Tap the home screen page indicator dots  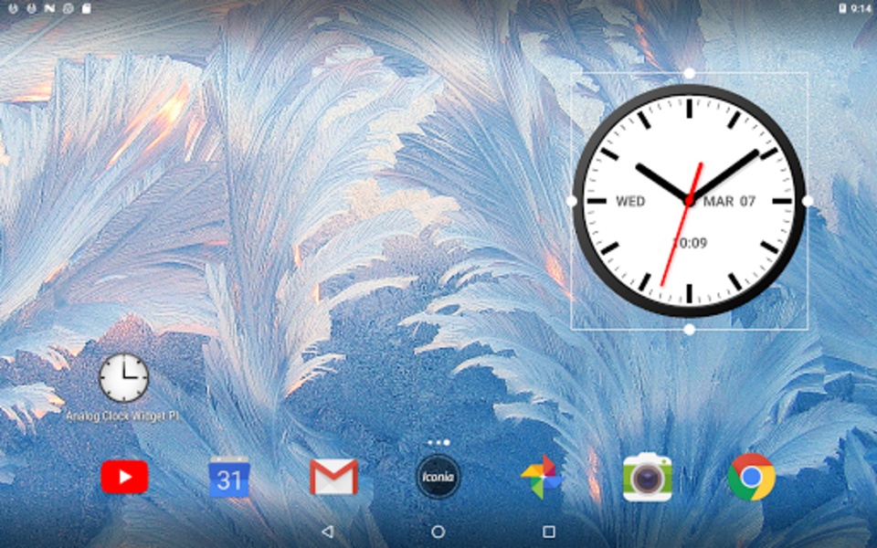pyautogui.click(x=438, y=442)
